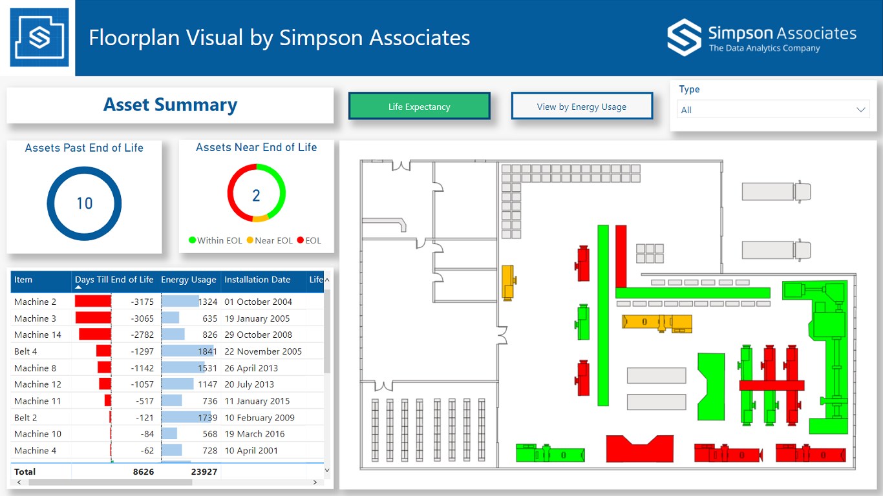Image resolution: width=883 pixels, height=496 pixels.
Task: Click the Asset Summary title
Action: [171, 105]
